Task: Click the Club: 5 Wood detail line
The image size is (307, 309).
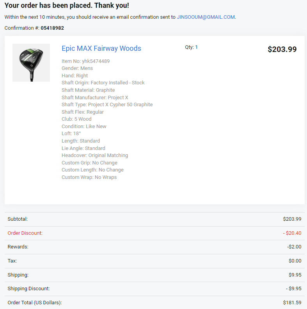Action: 76,119
